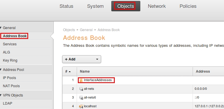This screenshot has width=224, height=109.
Task: Collapse the VPN Objects sidebar section
Action: tap(1, 95)
